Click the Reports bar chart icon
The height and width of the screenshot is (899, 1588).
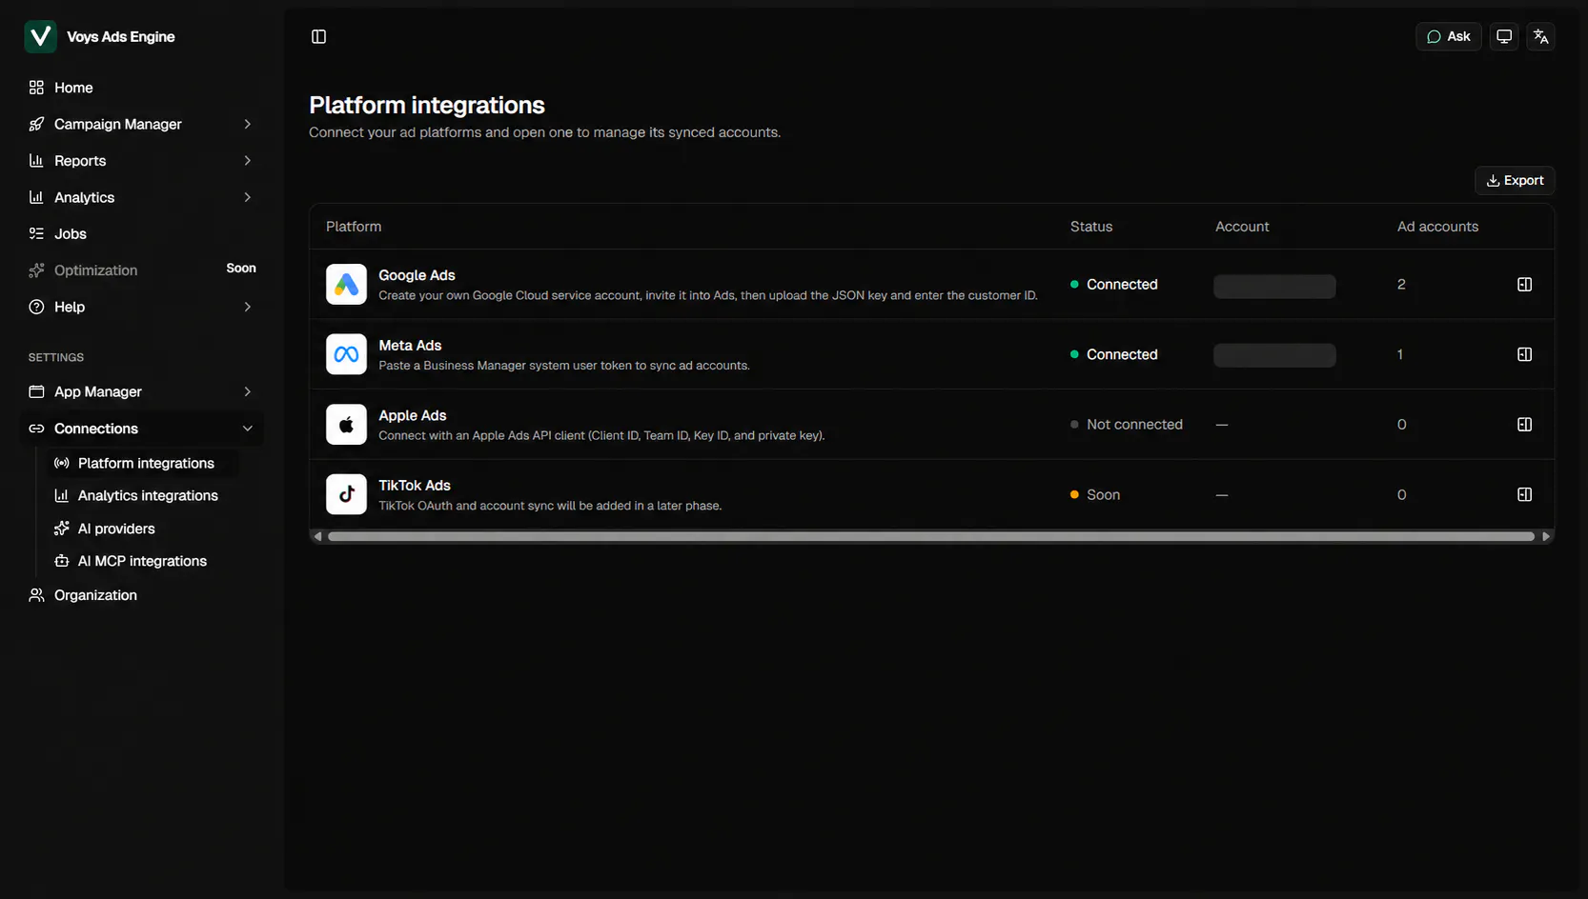pyautogui.click(x=36, y=161)
